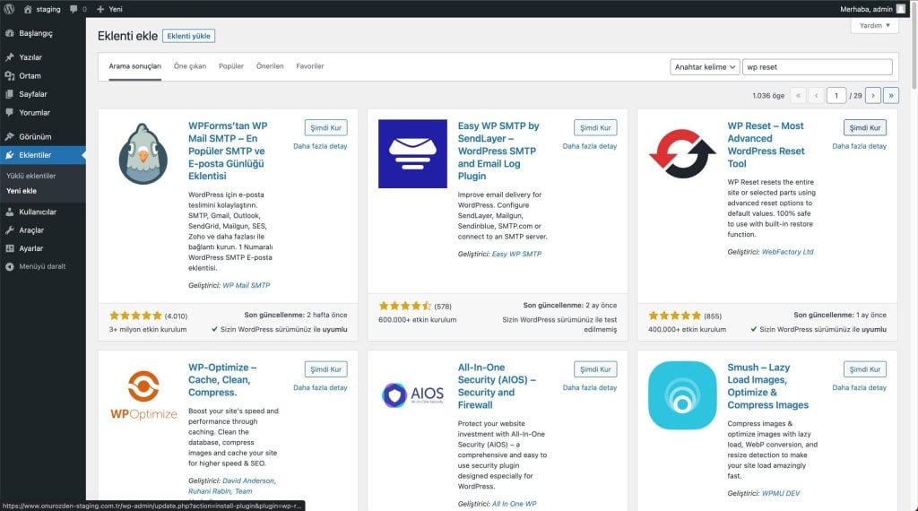Switch to Arama sonuçları tab

pos(134,66)
